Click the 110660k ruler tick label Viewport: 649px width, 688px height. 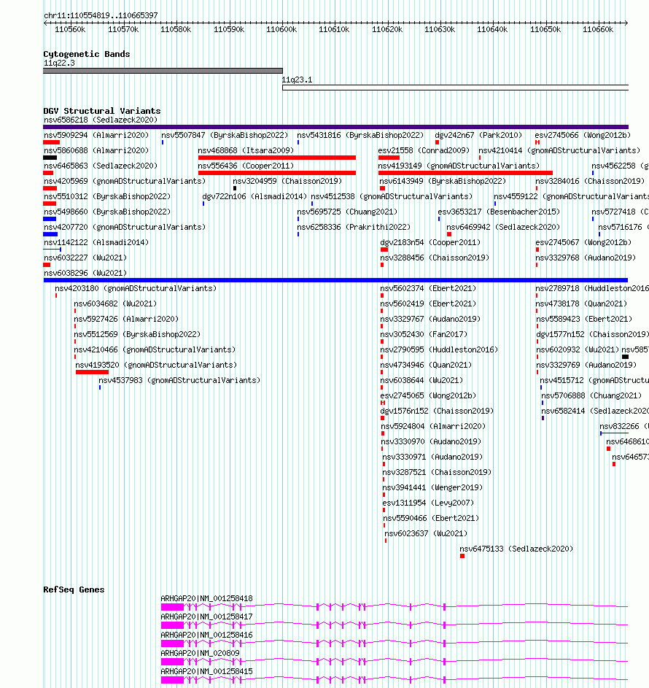click(598, 29)
